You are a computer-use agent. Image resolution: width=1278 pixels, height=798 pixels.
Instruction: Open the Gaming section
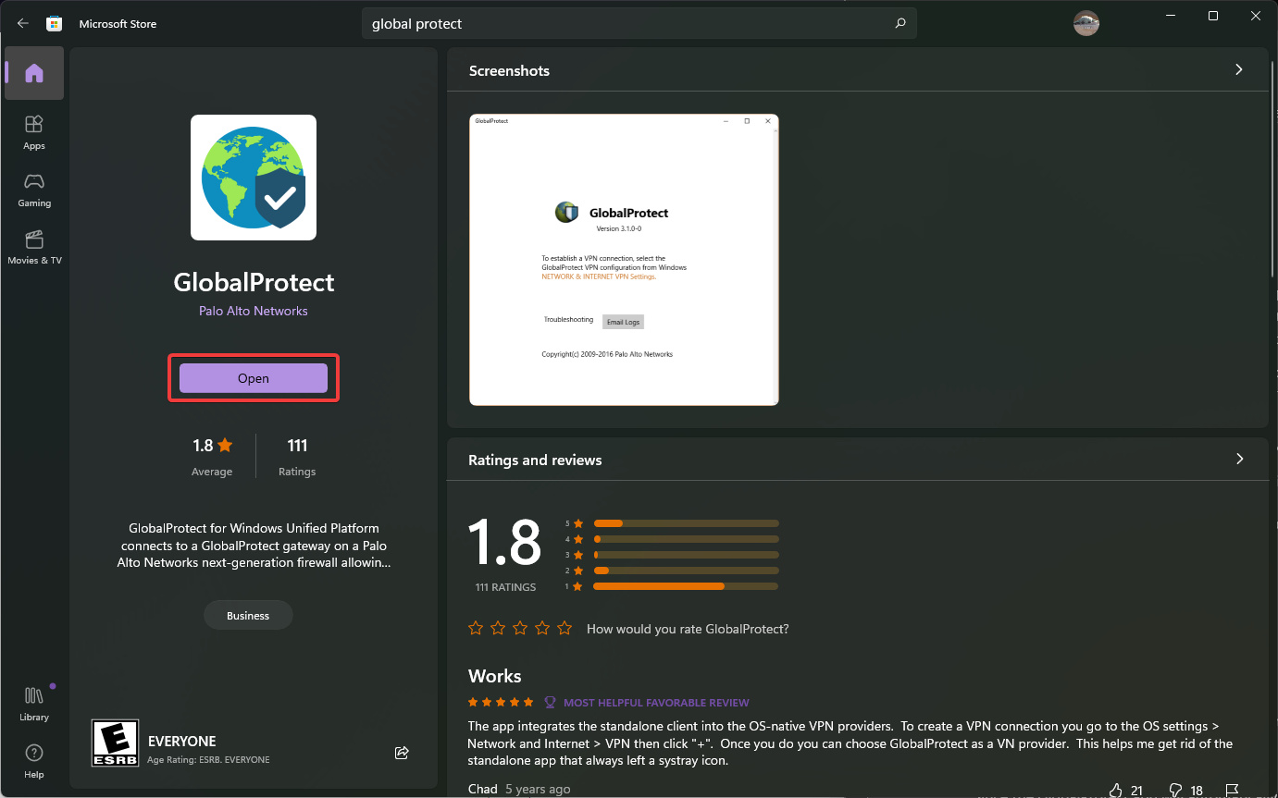tap(34, 189)
